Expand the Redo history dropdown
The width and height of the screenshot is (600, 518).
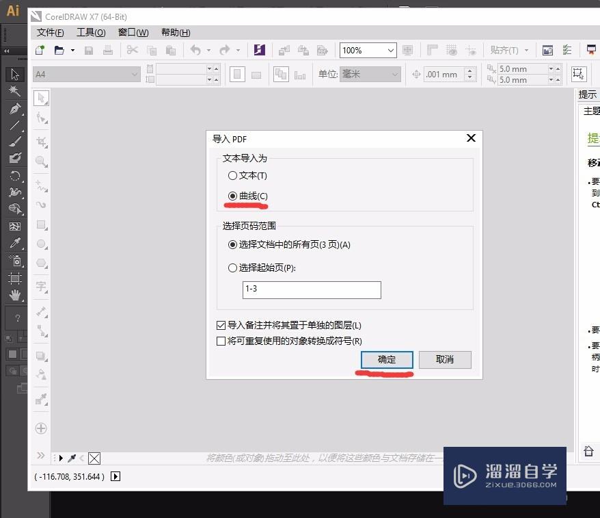point(238,50)
